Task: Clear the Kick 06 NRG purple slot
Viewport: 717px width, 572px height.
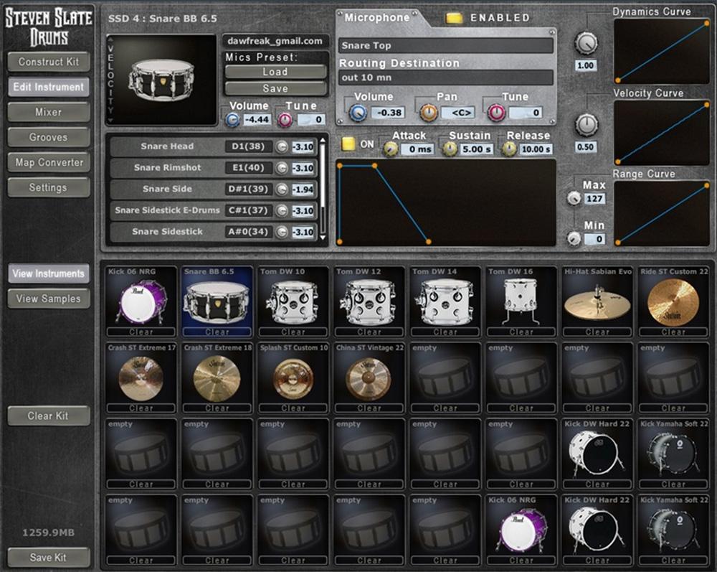Action: coord(141,332)
